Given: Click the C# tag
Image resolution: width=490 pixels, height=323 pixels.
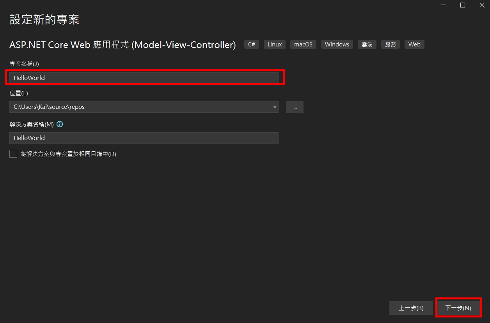Looking at the screenshot, I should coord(252,44).
